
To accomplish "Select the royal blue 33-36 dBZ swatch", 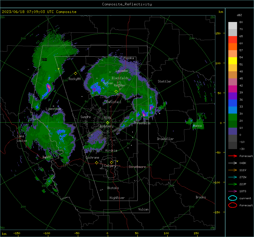I will [233, 103].
